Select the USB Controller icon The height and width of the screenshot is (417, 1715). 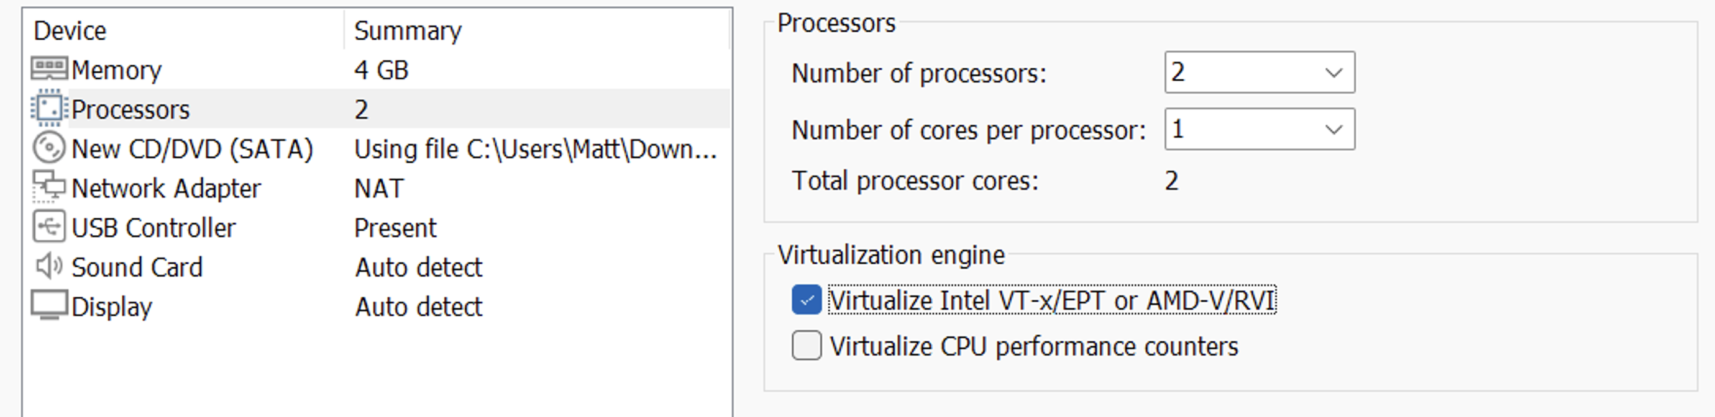(x=49, y=226)
